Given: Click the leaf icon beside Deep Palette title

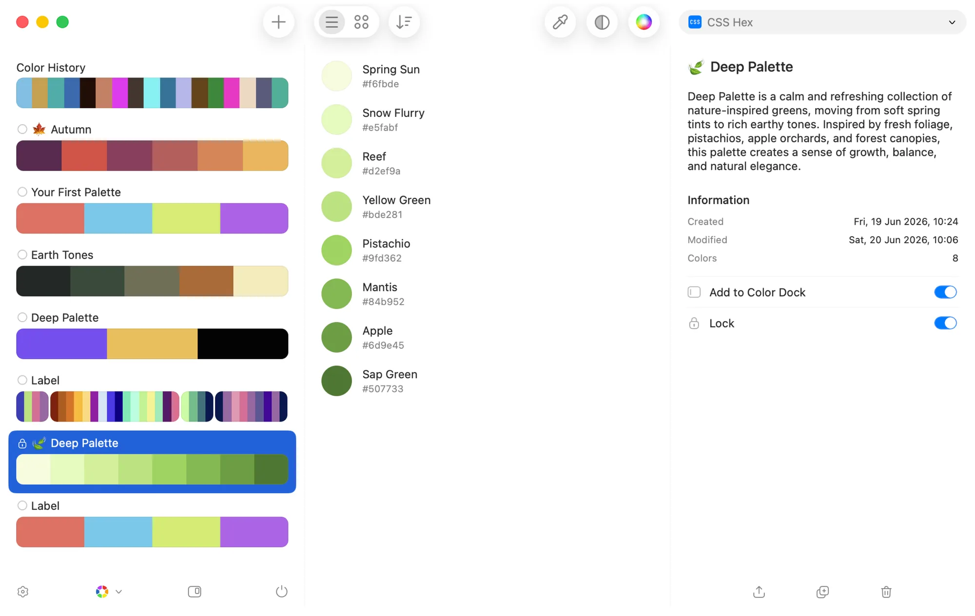Looking at the screenshot, I should pyautogui.click(x=696, y=67).
